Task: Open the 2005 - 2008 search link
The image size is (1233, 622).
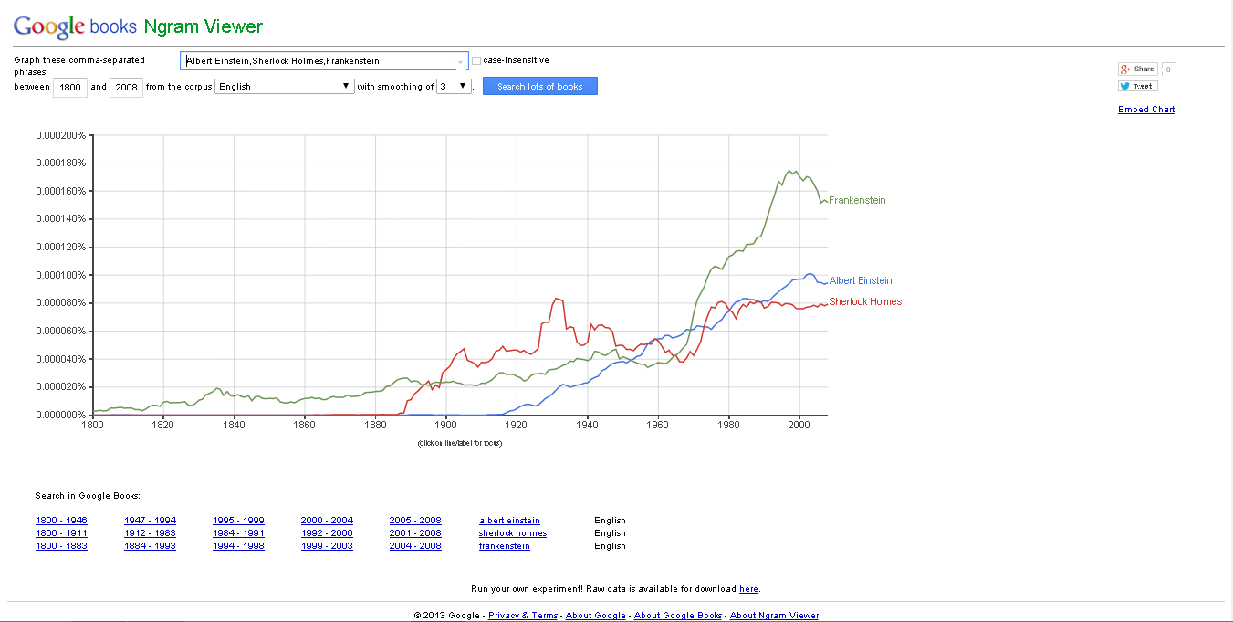Action: (x=415, y=521)
